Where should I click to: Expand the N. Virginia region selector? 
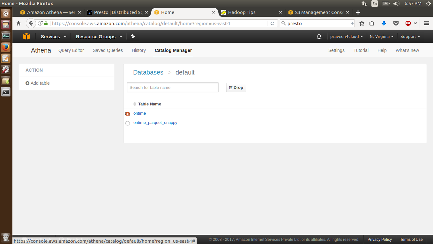(382, 36)
